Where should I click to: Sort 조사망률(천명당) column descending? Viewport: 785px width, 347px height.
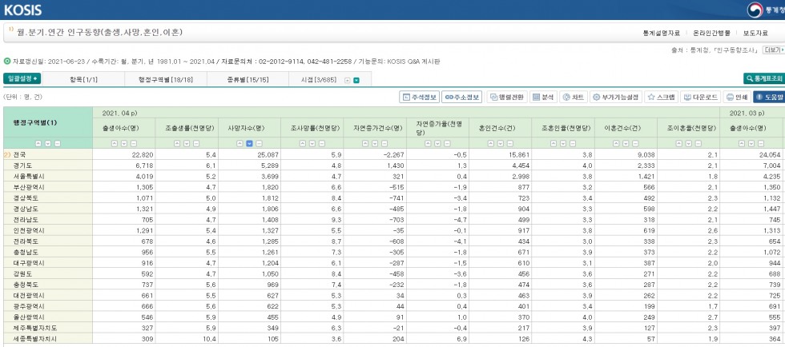pyautogui.click(x=312, y=143)
